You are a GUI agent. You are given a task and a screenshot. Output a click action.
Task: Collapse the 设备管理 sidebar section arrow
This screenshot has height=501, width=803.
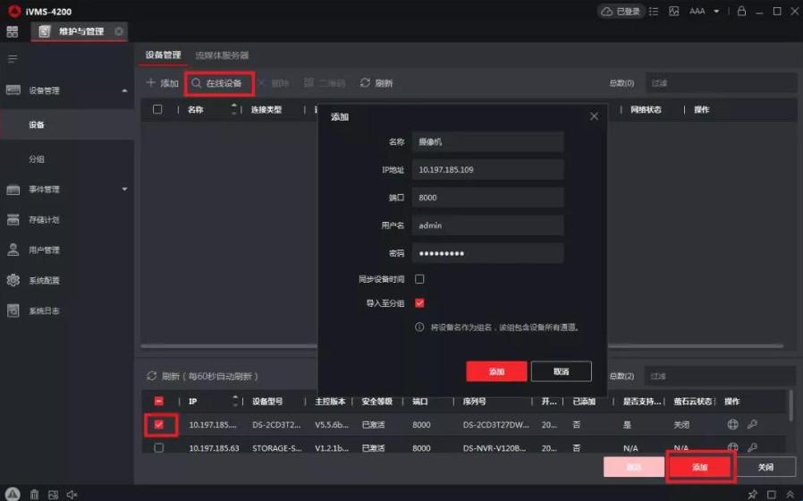point(124,90)
